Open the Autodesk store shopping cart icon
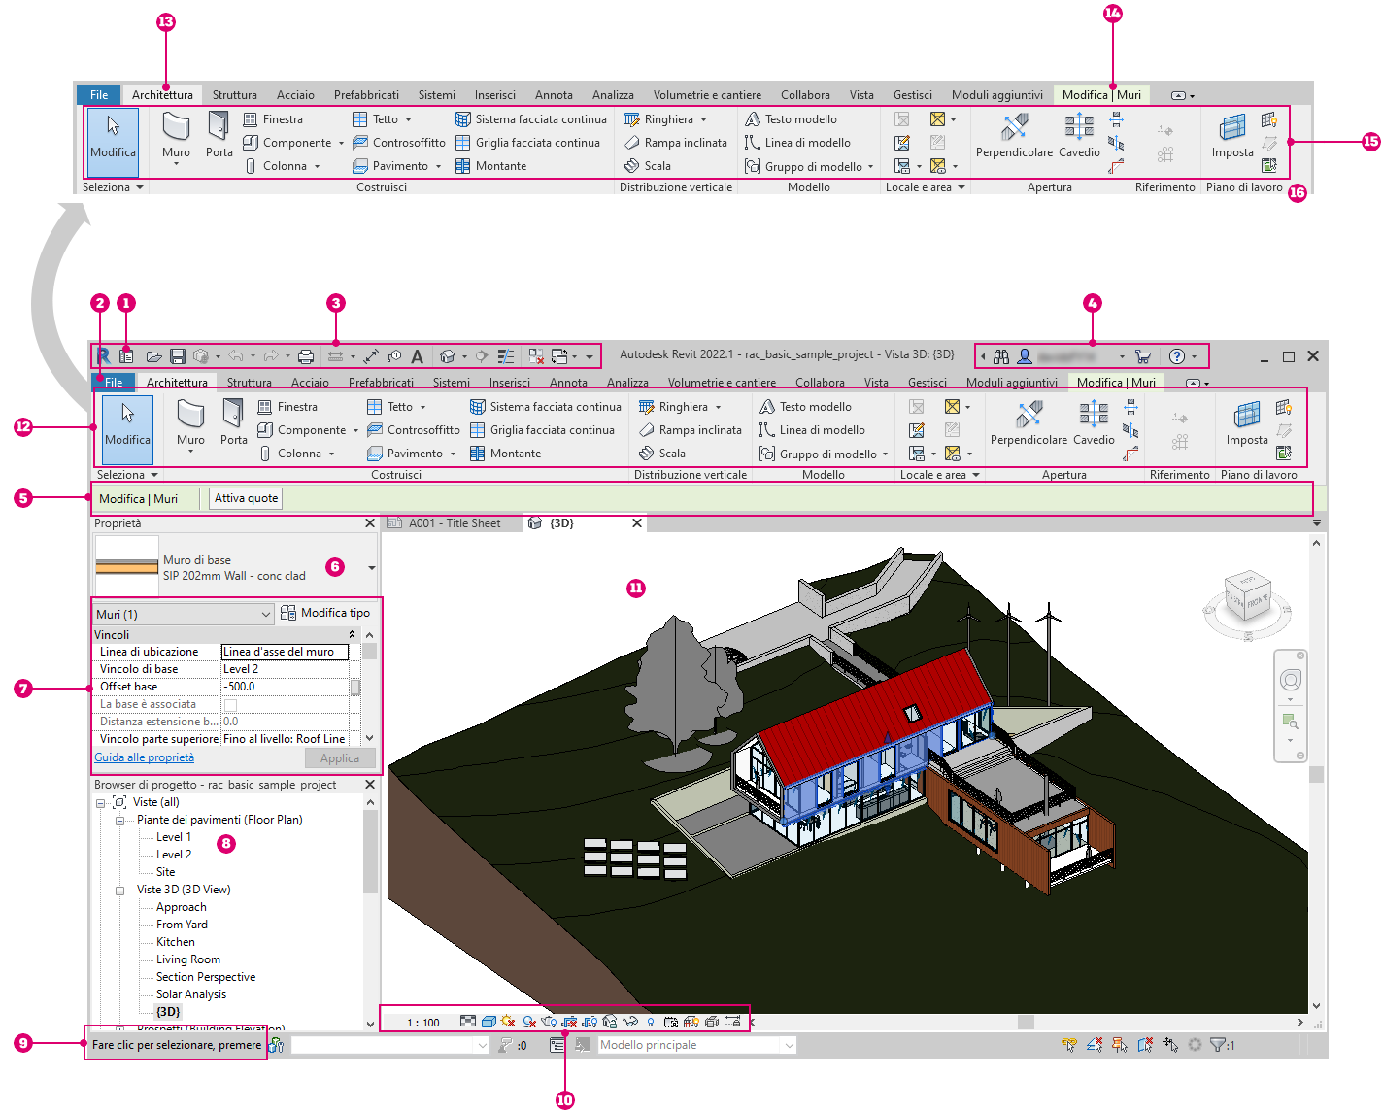 [x=1143, y=356]
